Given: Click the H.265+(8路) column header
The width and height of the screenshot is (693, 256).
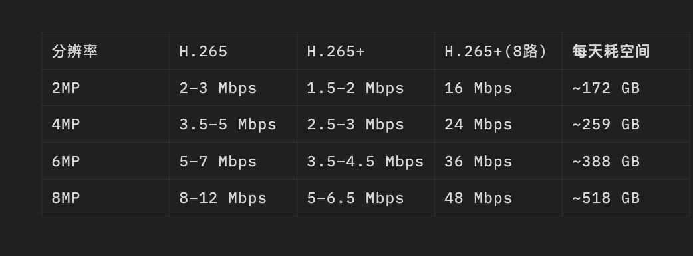Looking at the screenshot, I should coord(498,50).
